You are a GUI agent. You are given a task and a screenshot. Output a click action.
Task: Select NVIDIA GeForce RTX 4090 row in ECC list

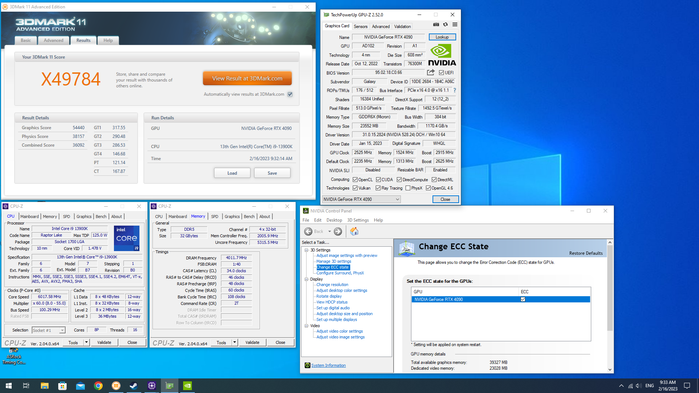tap(501, 299)
